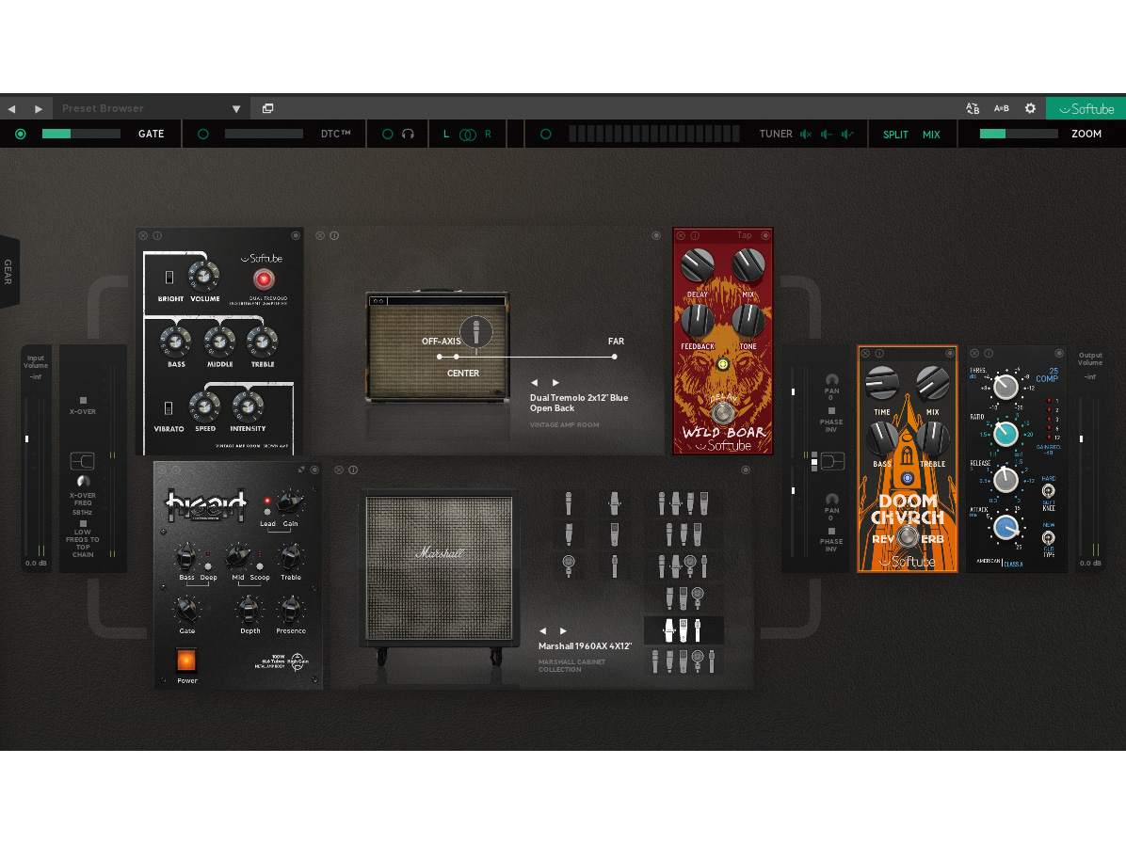Click the VOLUME knob on Dual Tremolo amp
This screenshot has height=844, width=1126.
pyautogui.click(x=204, y=277)
